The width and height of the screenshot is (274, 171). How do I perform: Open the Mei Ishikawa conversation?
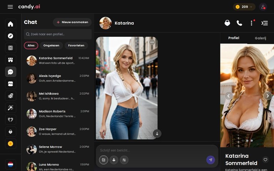pos(58,96)
